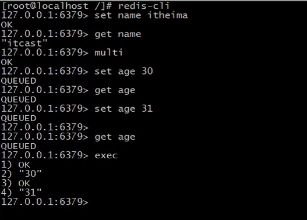Click result line 4) "31"

point(22,193)
